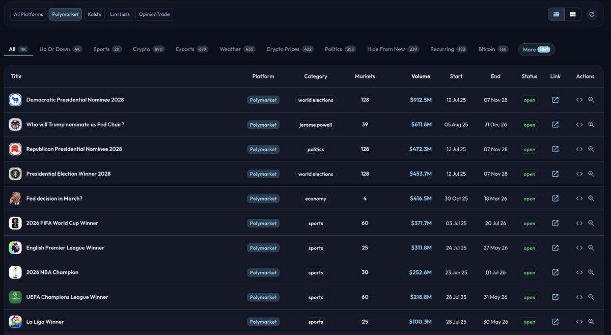Screen dimensions: 611x335
Task: Select the Politics category tab
Action: pyautogui.click(x=341, y=49)
